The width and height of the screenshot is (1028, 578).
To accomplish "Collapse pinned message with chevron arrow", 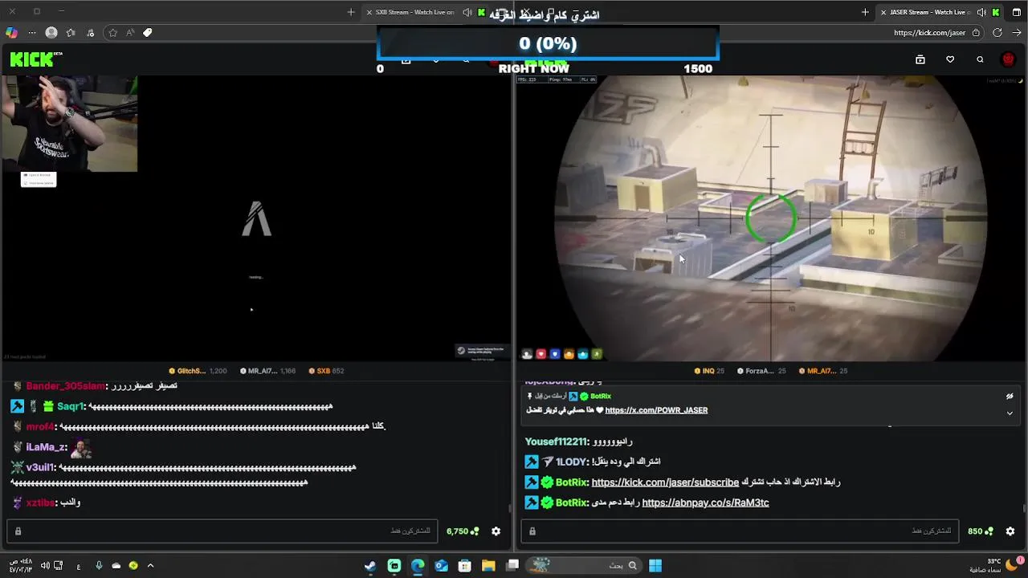I will click(1010, 413).
